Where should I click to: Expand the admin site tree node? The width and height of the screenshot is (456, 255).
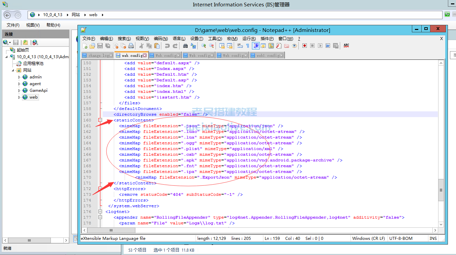click(x=19, y=77)
